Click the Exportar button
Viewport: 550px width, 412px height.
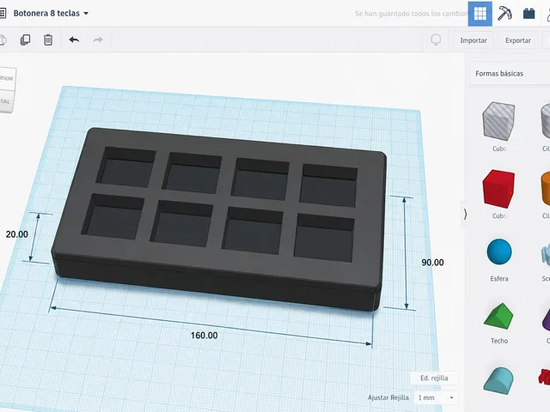[x=517, y=40]
